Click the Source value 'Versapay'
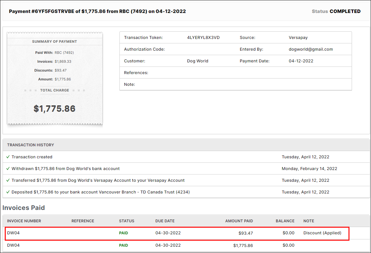This screenshot has width=371, height=253. click(x=298, y=38)
